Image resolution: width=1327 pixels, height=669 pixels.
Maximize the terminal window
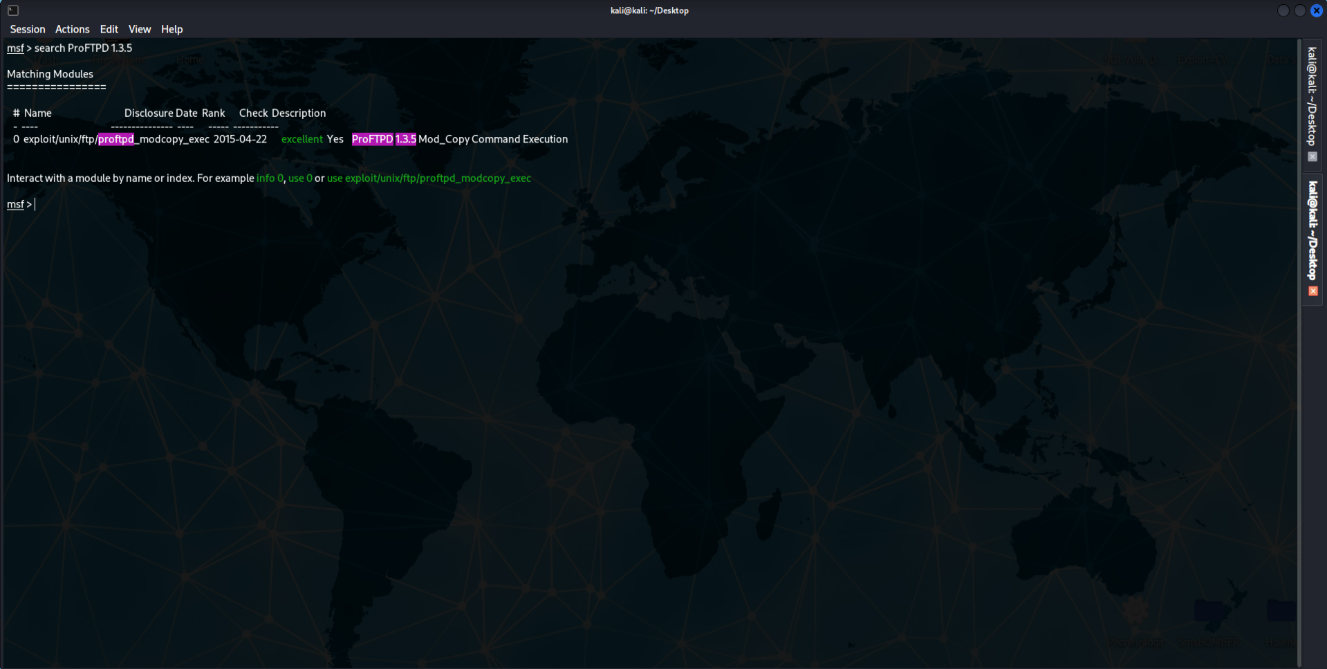coord(1300,10)
